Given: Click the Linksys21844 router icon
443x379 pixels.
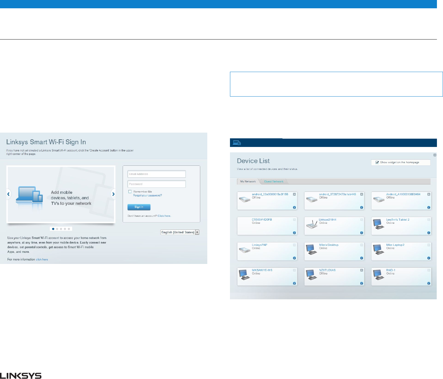Looking at the screenshot, I should [312, 225].
